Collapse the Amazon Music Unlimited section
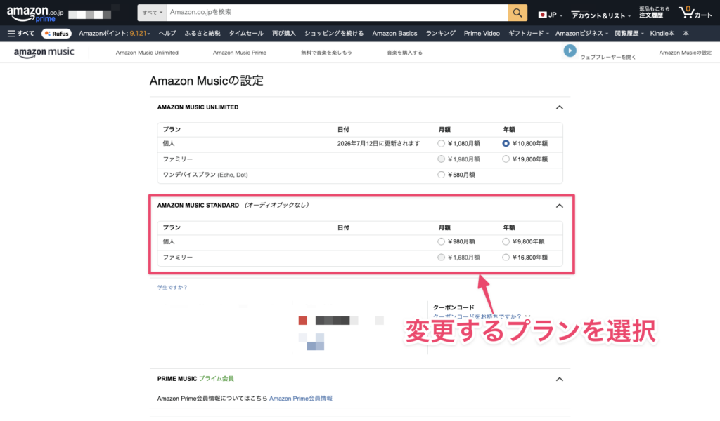720x421 pixels. (559, 107)
